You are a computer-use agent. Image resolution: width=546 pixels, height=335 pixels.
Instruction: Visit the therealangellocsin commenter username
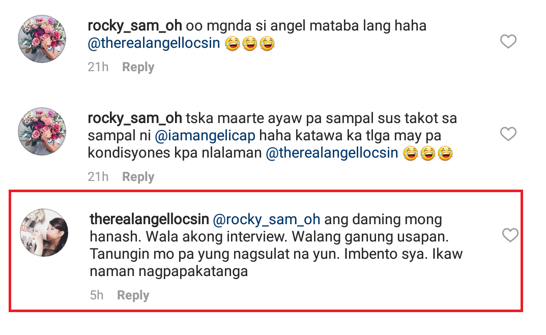coord(149,219)
